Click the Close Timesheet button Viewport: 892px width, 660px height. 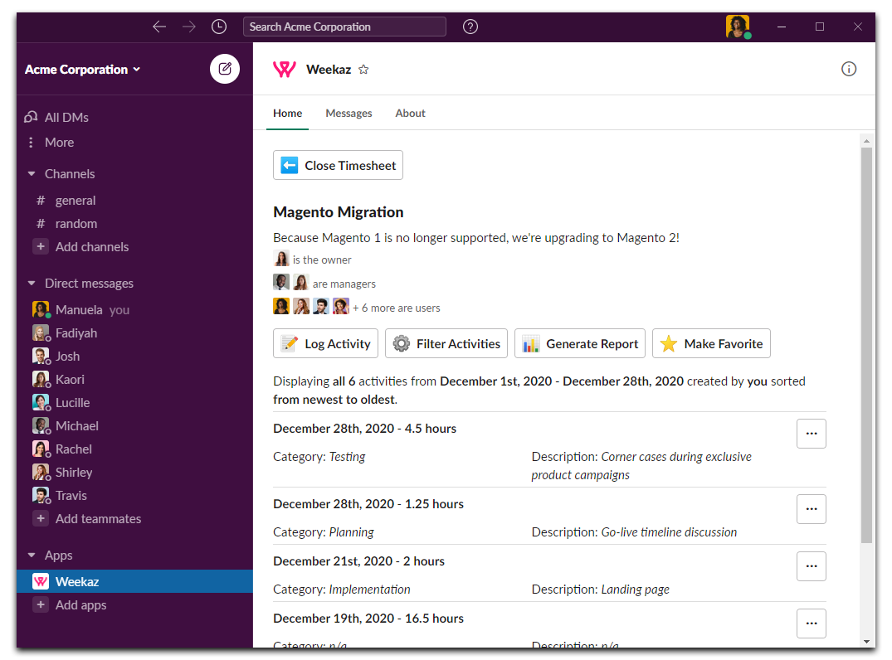[338, 166]
